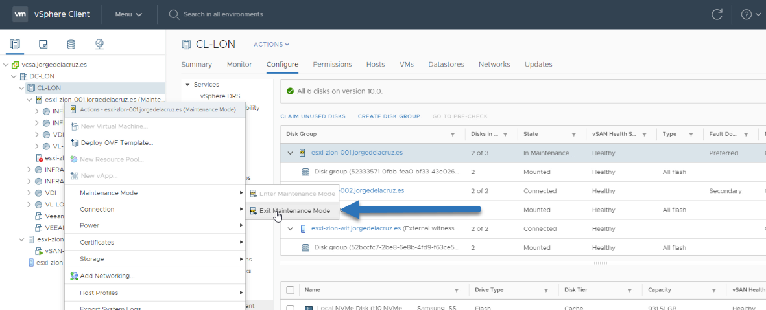
Task: Switch to the Datastores tab
Action: point(446,64)
